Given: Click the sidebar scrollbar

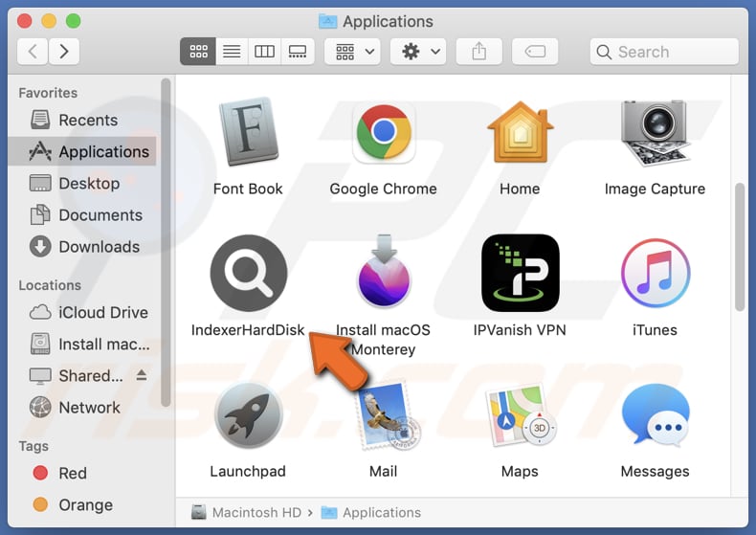Looking at the screenshot, I should point(166,242).
